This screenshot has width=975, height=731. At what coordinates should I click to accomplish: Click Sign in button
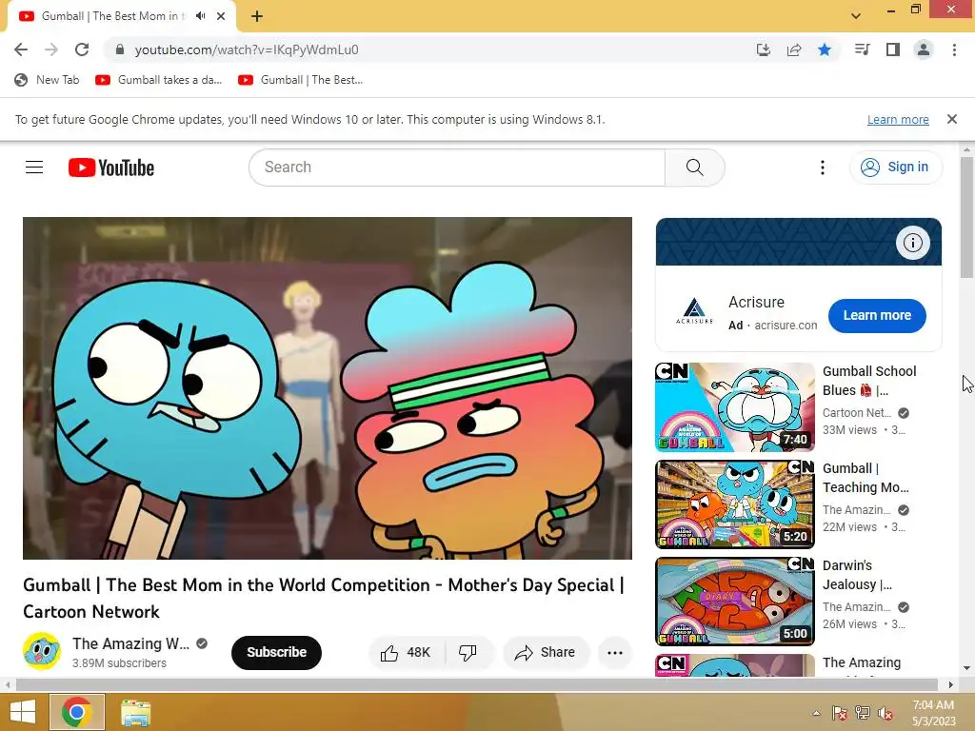pyautogui.click(x=895, y=168)
